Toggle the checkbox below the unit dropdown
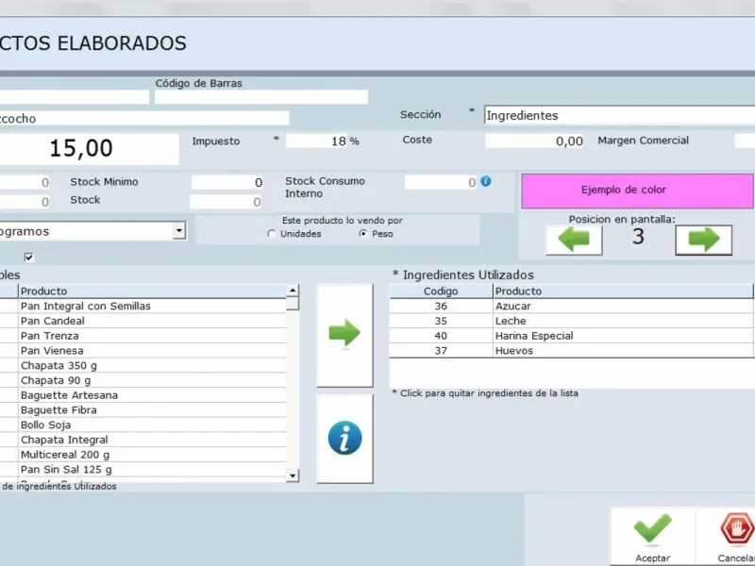 [x=29, y=257]
